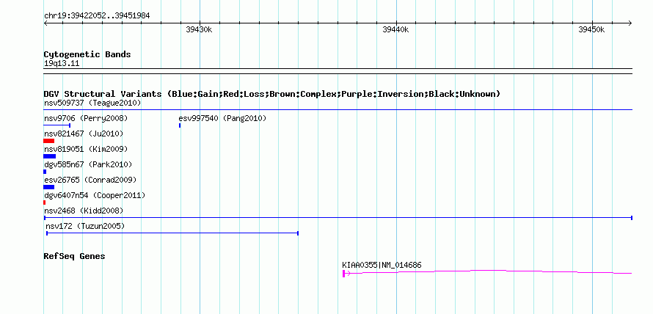Click the chr19:39422052..39451984 coordinate label
Viewport: 653px width, 314px height.
(x=97, y=16)
